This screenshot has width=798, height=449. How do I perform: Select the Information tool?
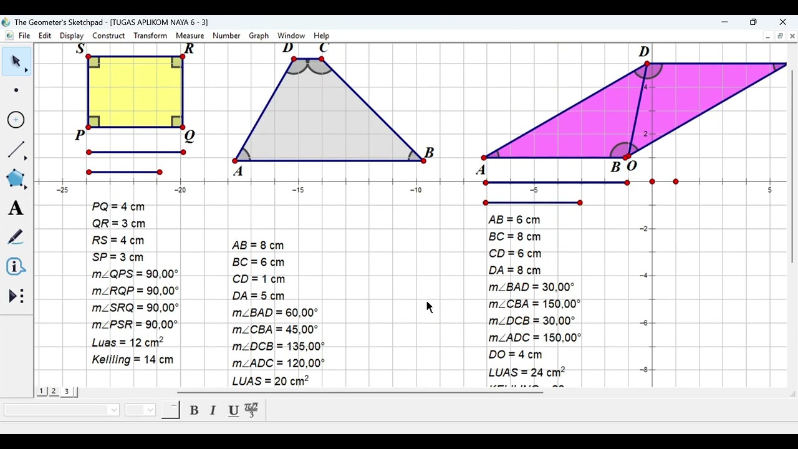tap(16, 267)
